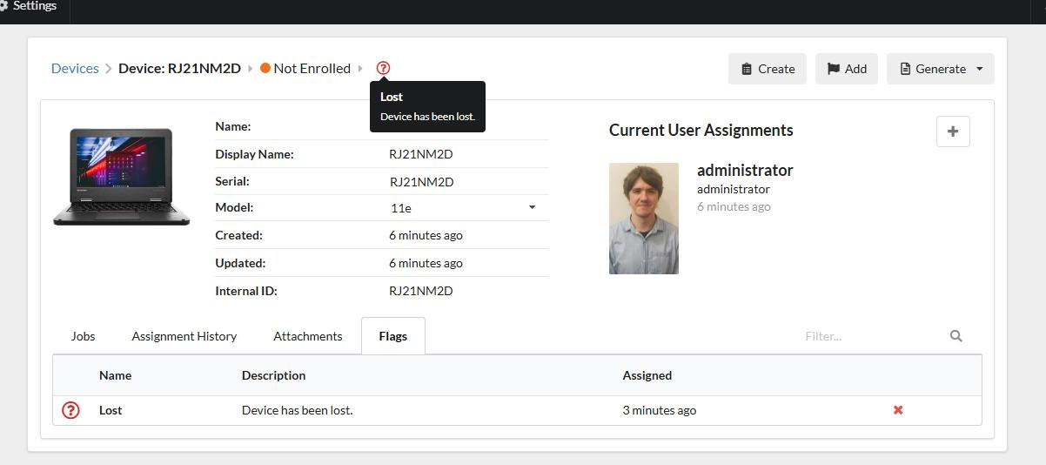This screenshot has height=465, width=1046.
Task: Click the red Lost flag icon in breadcrumb
Action: pos(383,68)
